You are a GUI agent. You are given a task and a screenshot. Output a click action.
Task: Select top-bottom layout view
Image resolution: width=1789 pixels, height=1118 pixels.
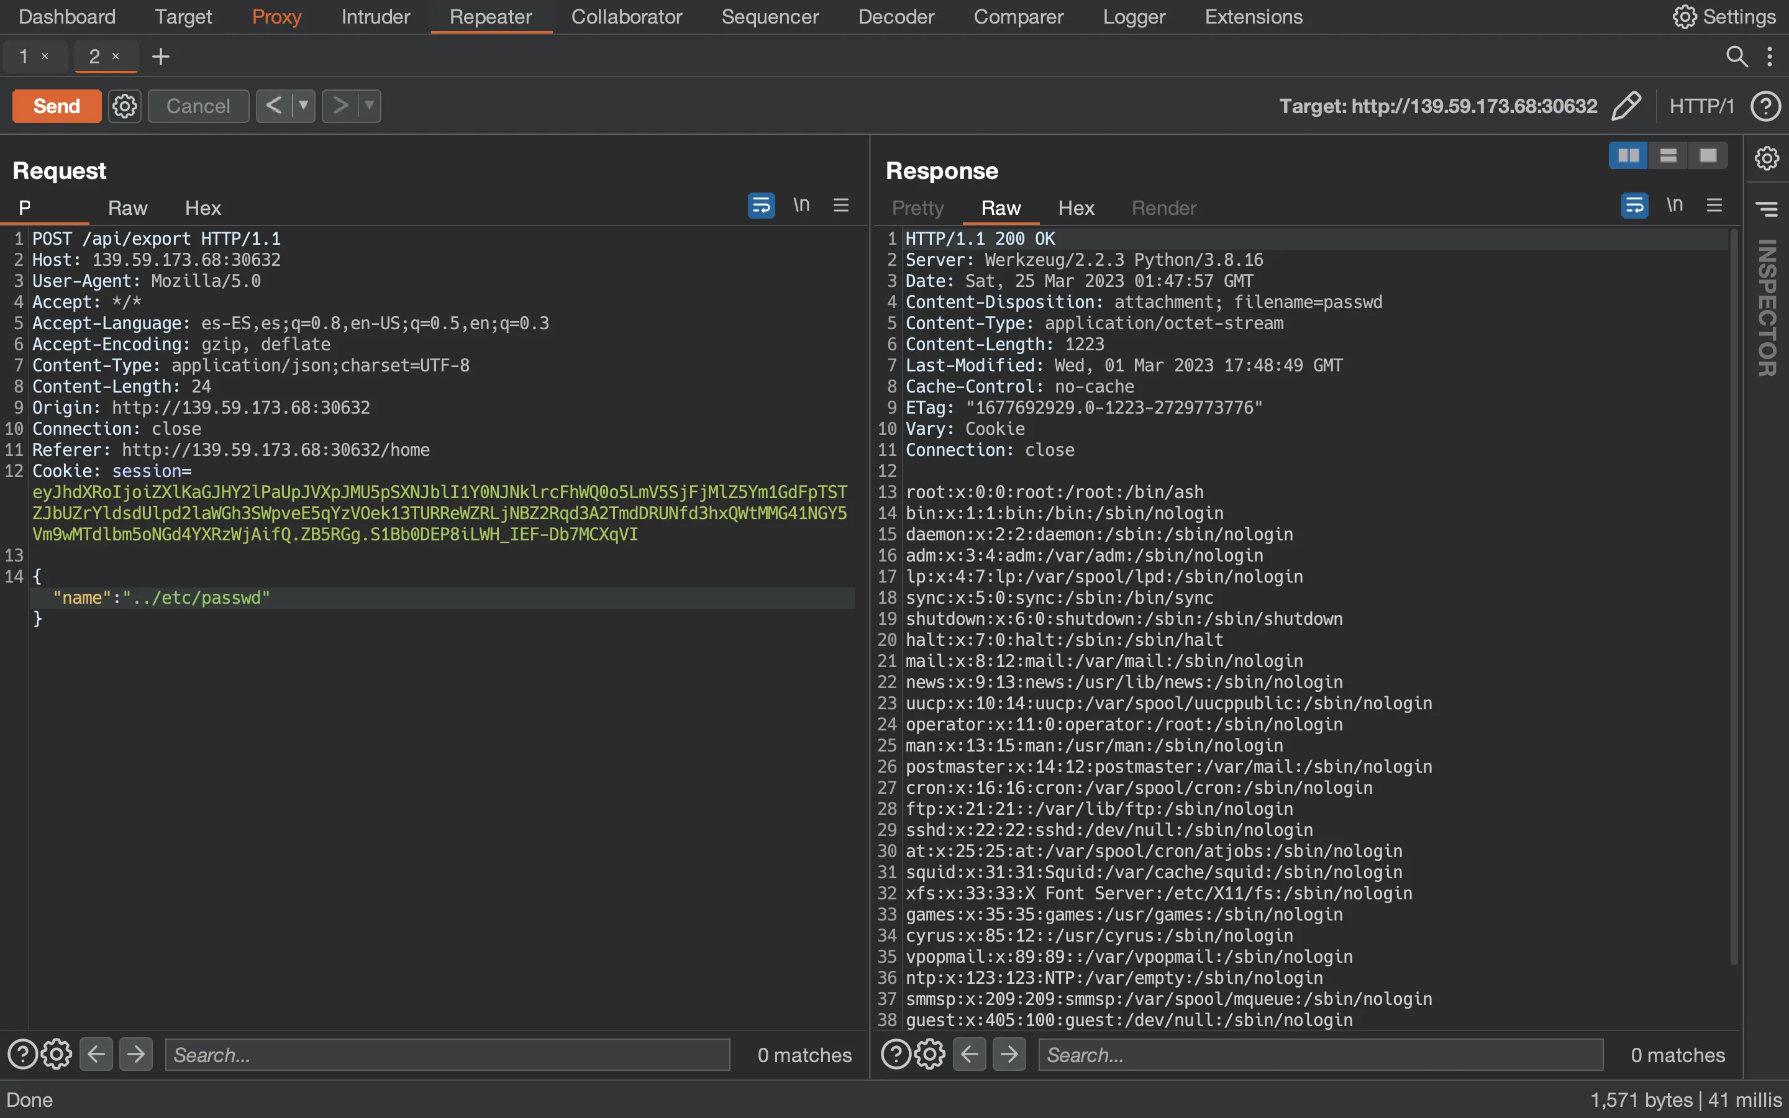1668,155
